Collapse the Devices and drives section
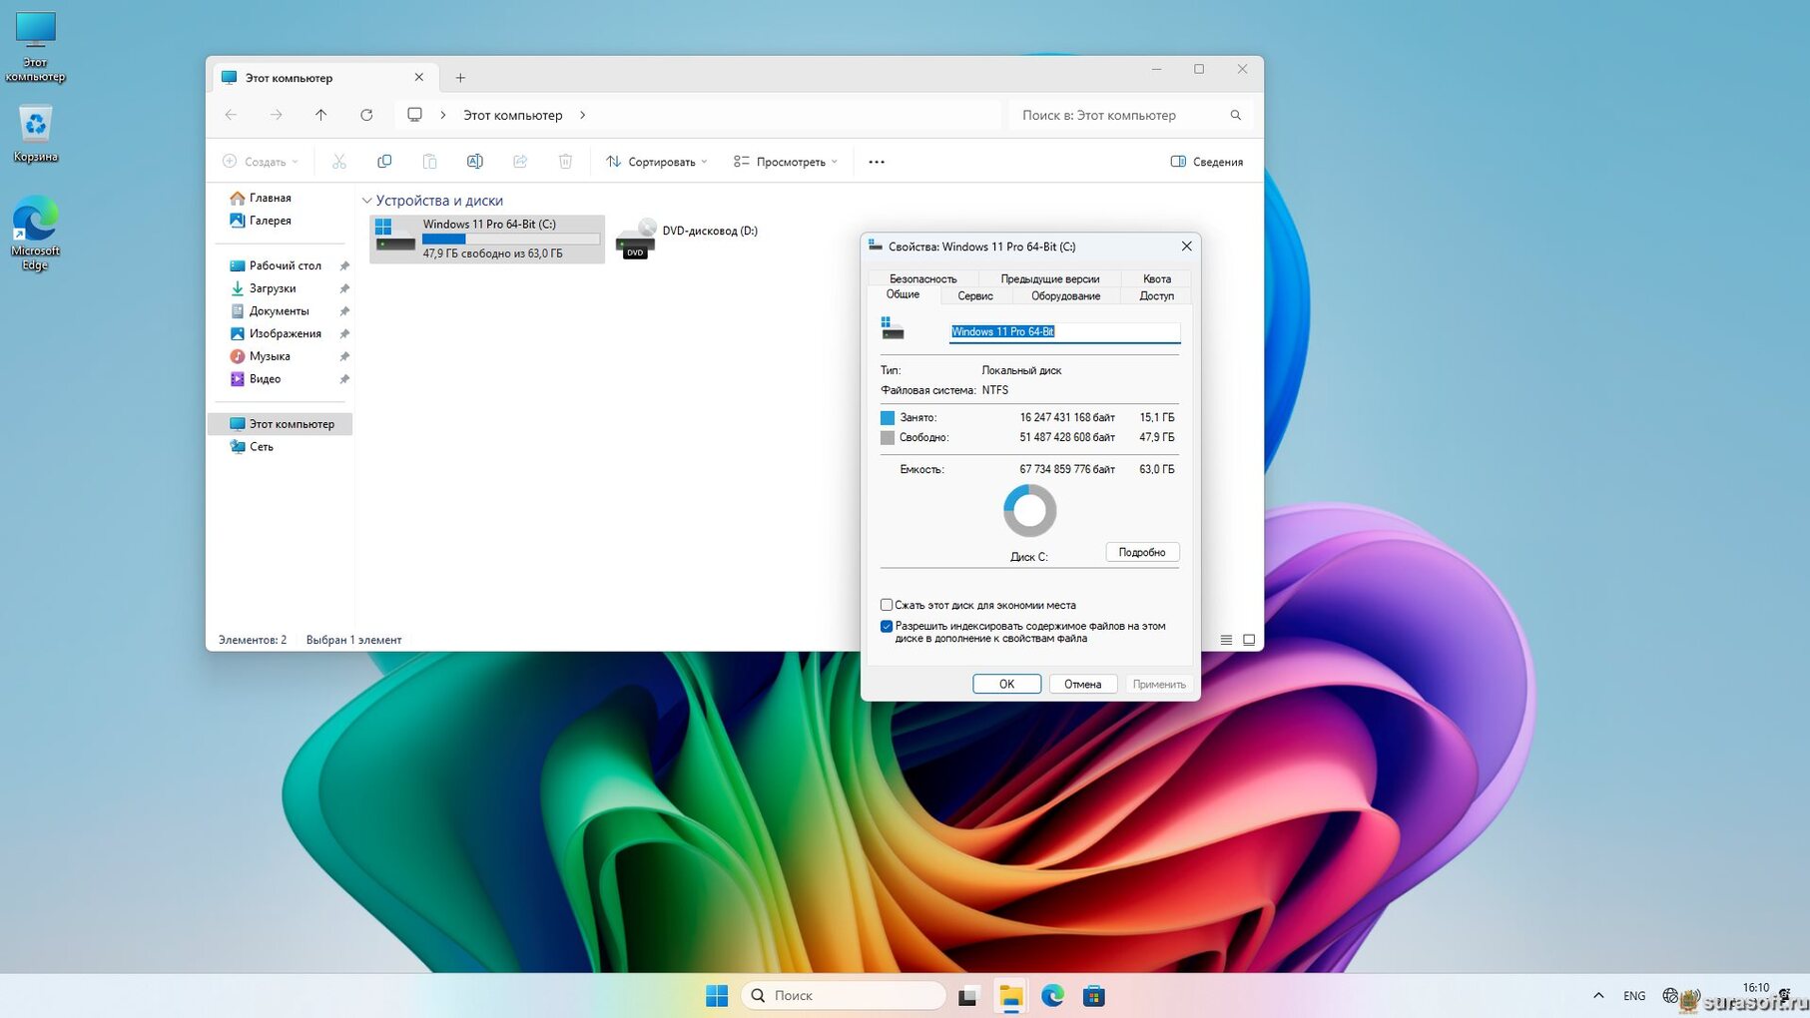The height and width of the screenshot is (1018, 1810). 366,201
